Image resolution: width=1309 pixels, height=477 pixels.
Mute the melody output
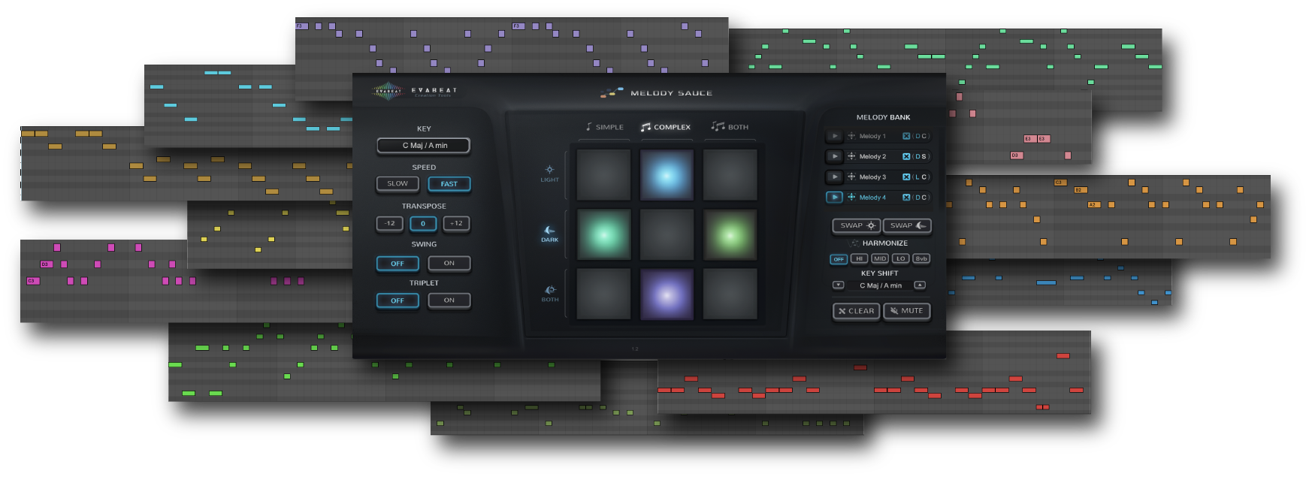click(x=907, y=311)
